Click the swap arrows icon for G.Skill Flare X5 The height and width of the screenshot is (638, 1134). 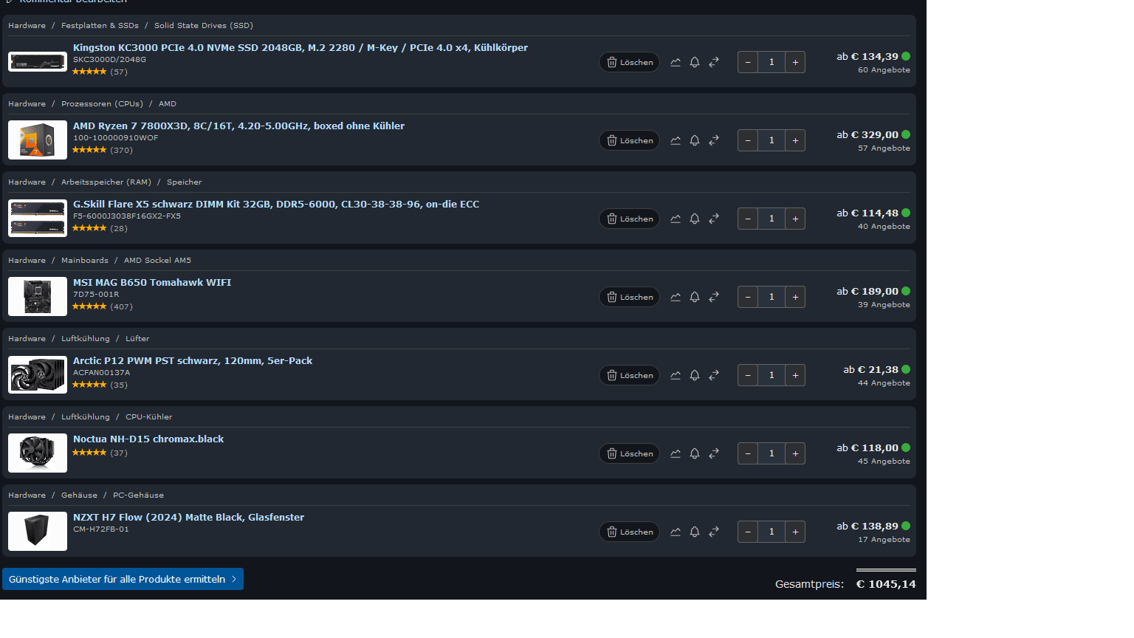pos(714,219)
